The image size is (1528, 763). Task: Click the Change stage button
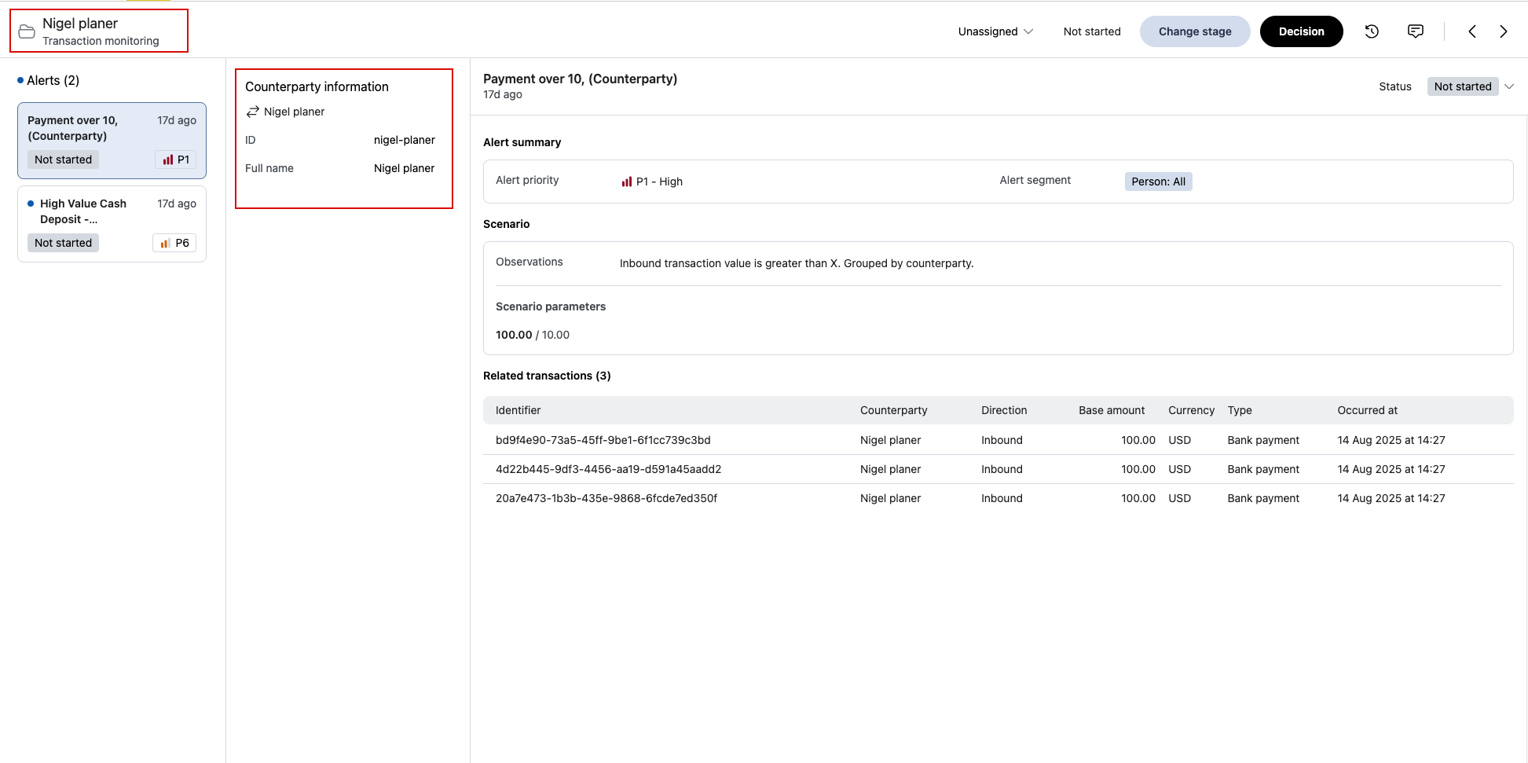[1194, 31]
